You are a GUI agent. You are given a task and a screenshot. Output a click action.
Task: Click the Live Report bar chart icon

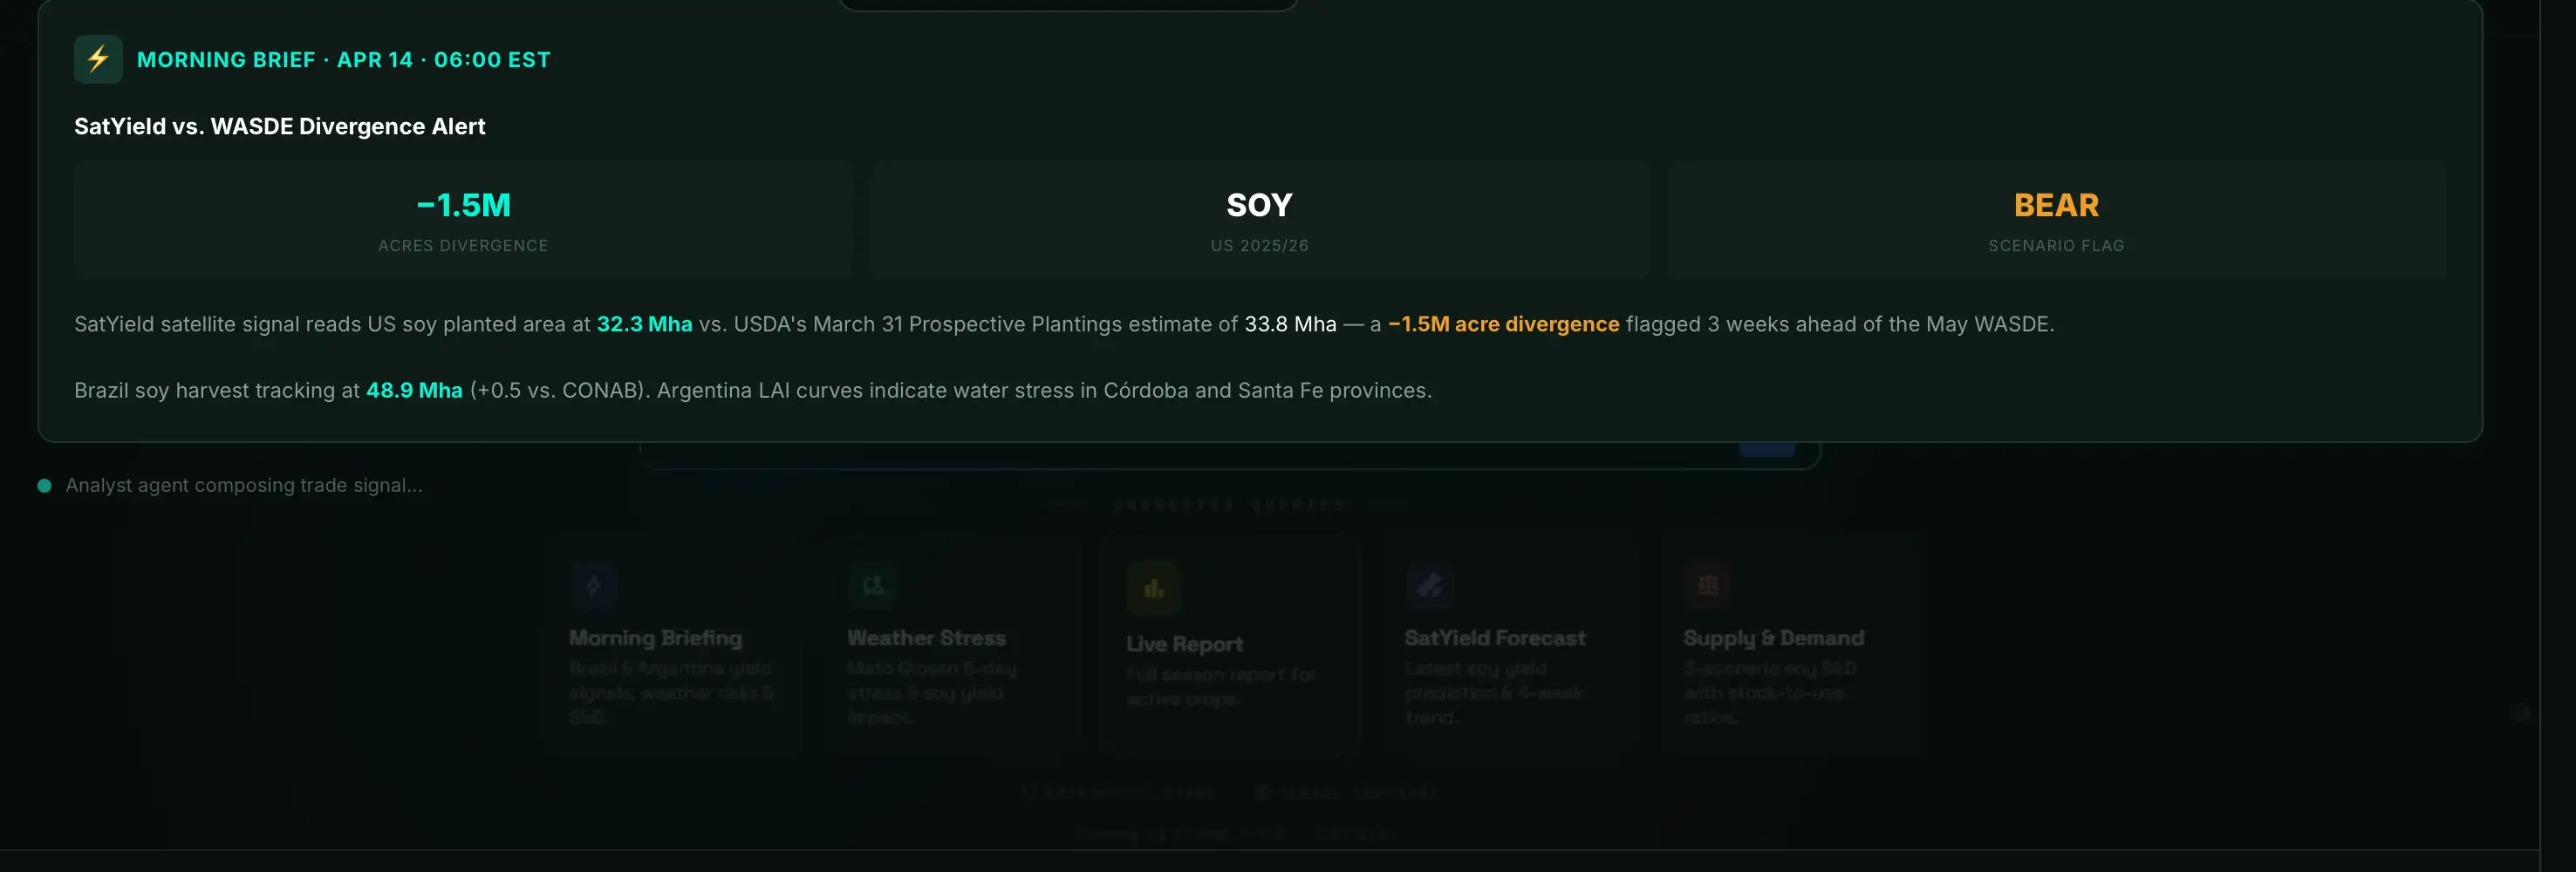click(x=1154, y=589)
